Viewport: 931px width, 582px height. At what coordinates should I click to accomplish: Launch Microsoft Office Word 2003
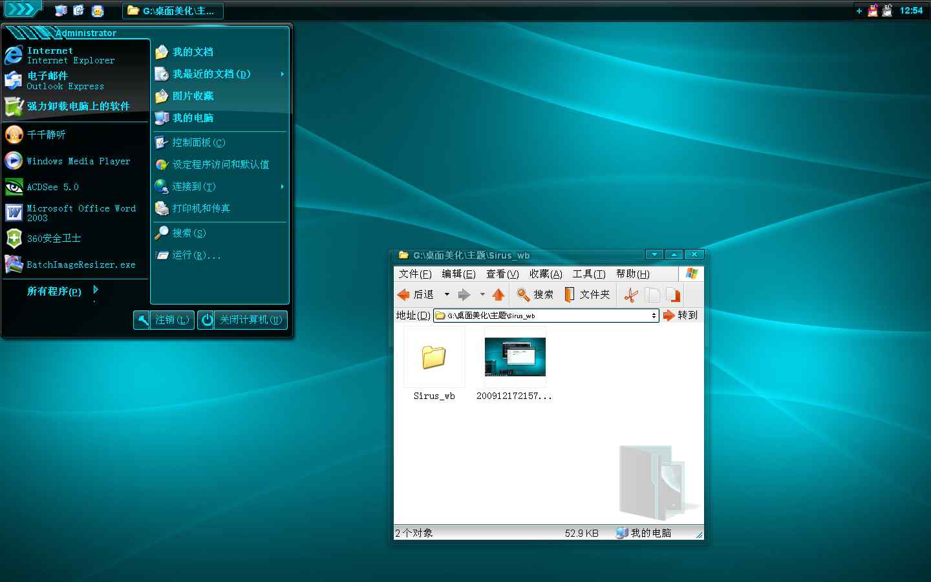75,213
